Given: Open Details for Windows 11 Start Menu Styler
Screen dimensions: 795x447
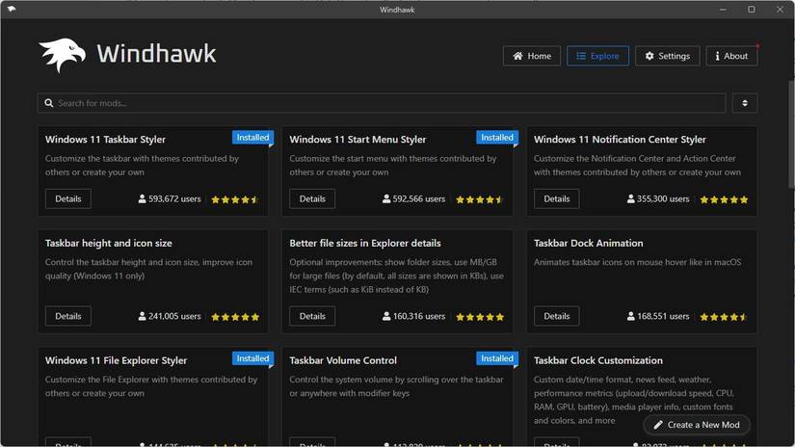Looking at the screenshot, I should coord(312,198).
